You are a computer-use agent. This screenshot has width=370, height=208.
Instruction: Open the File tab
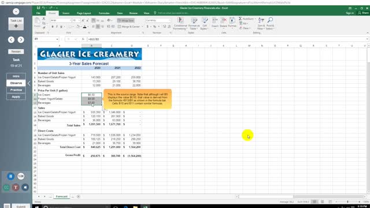(x=38, y=13)
